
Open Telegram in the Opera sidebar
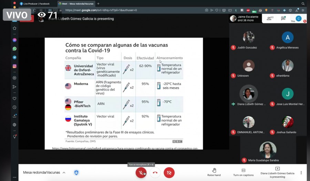click(x=14, y=57)
